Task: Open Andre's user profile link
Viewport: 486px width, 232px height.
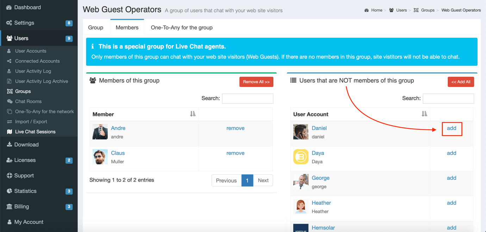Action: tap(118, 128)
